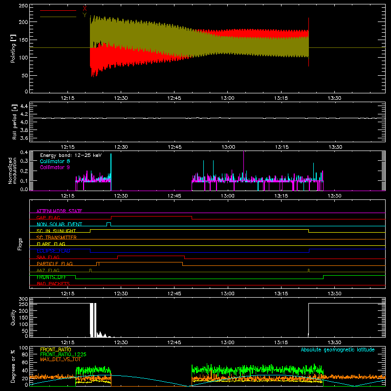Click the "Pointing" vertical axis title

tap(13, 48)
